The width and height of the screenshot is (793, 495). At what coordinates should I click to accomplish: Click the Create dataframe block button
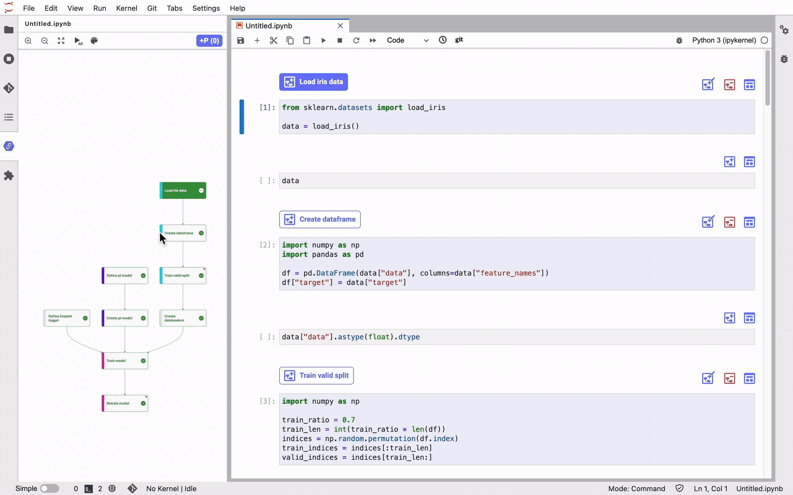pos(320,219)
